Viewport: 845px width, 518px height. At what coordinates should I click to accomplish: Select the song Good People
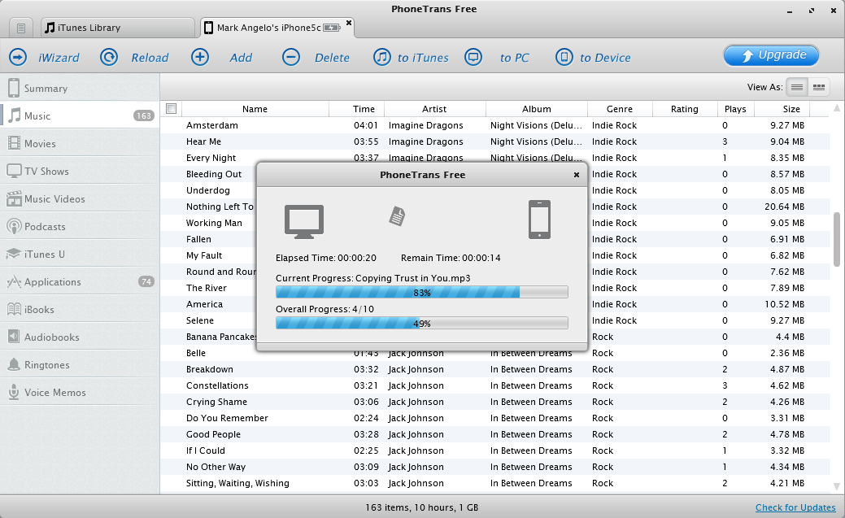coord(213,434)
